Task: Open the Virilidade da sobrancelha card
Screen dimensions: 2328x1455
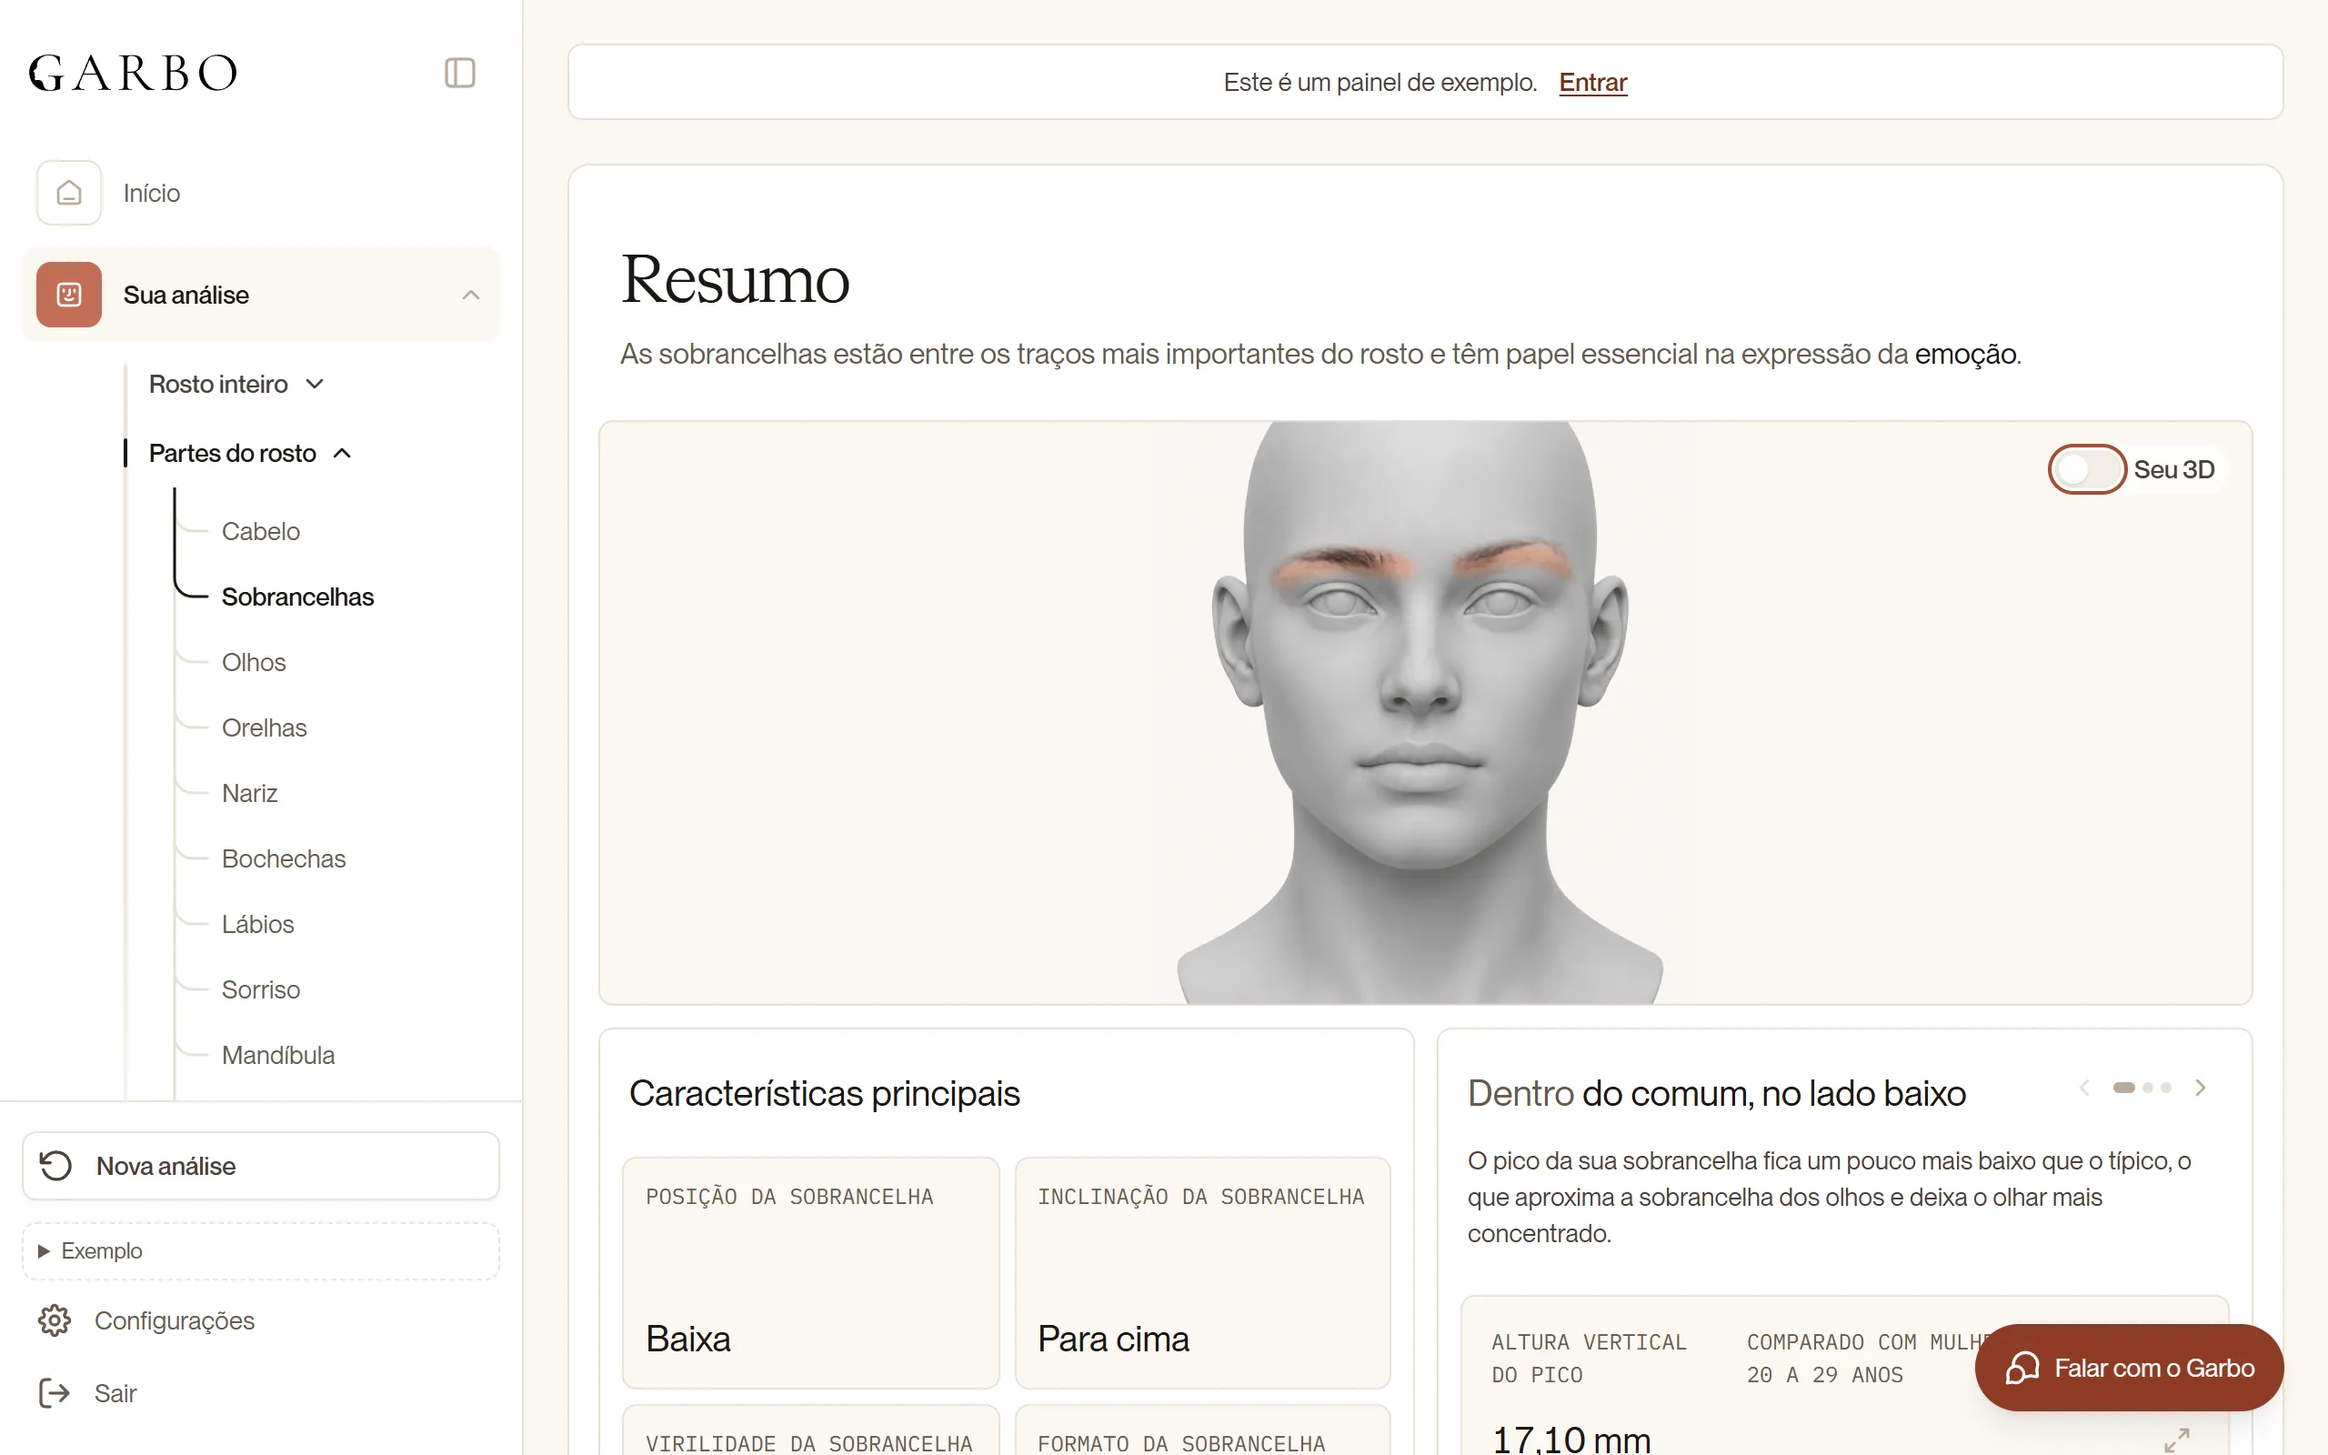Action: pos(810,1431)
